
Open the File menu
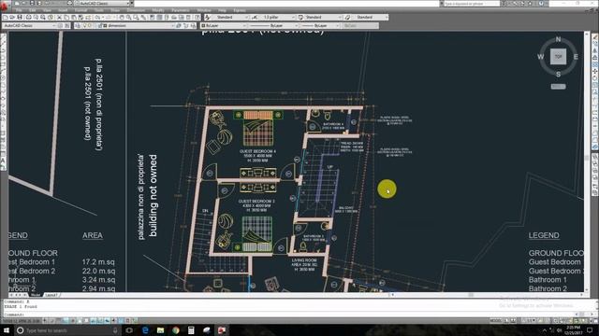click(x=19, y=10)
